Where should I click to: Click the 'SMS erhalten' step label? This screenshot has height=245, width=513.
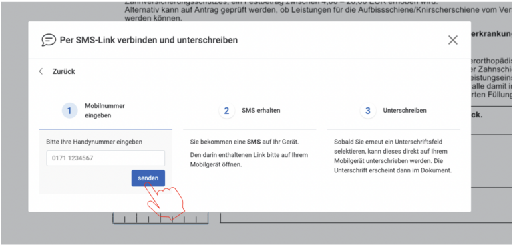(261, 111)
